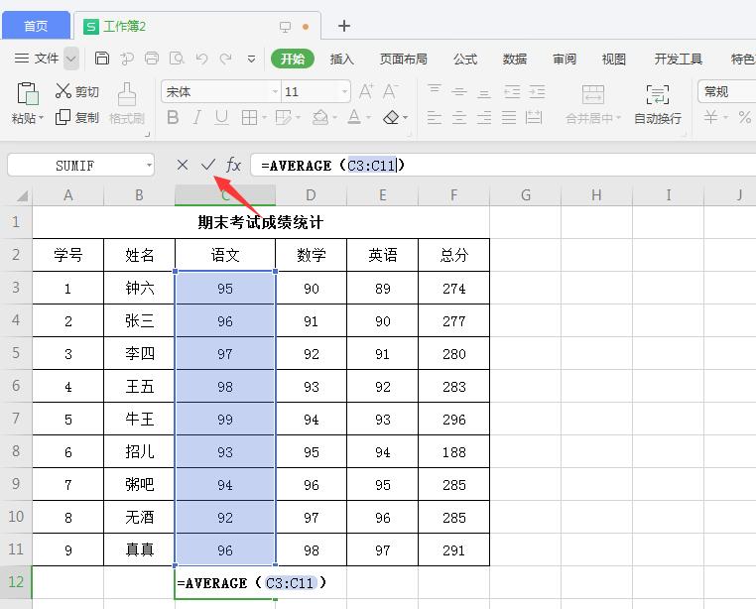Viewport: 756px width, 609px height.
Task: Click the fill color bucket icon
Action: coord(320,117)
